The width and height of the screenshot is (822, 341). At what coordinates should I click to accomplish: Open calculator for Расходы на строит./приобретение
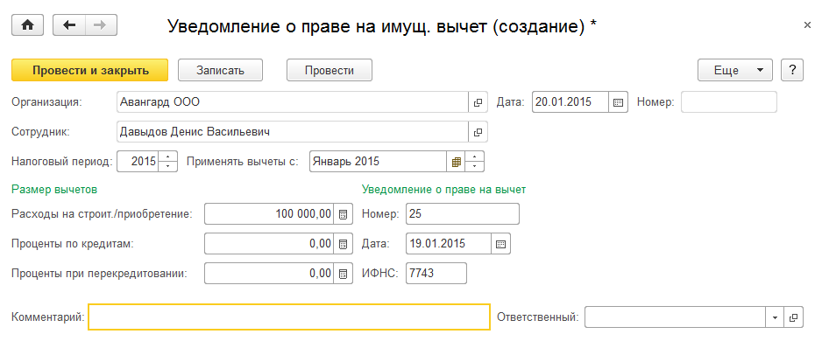(343, 214)
